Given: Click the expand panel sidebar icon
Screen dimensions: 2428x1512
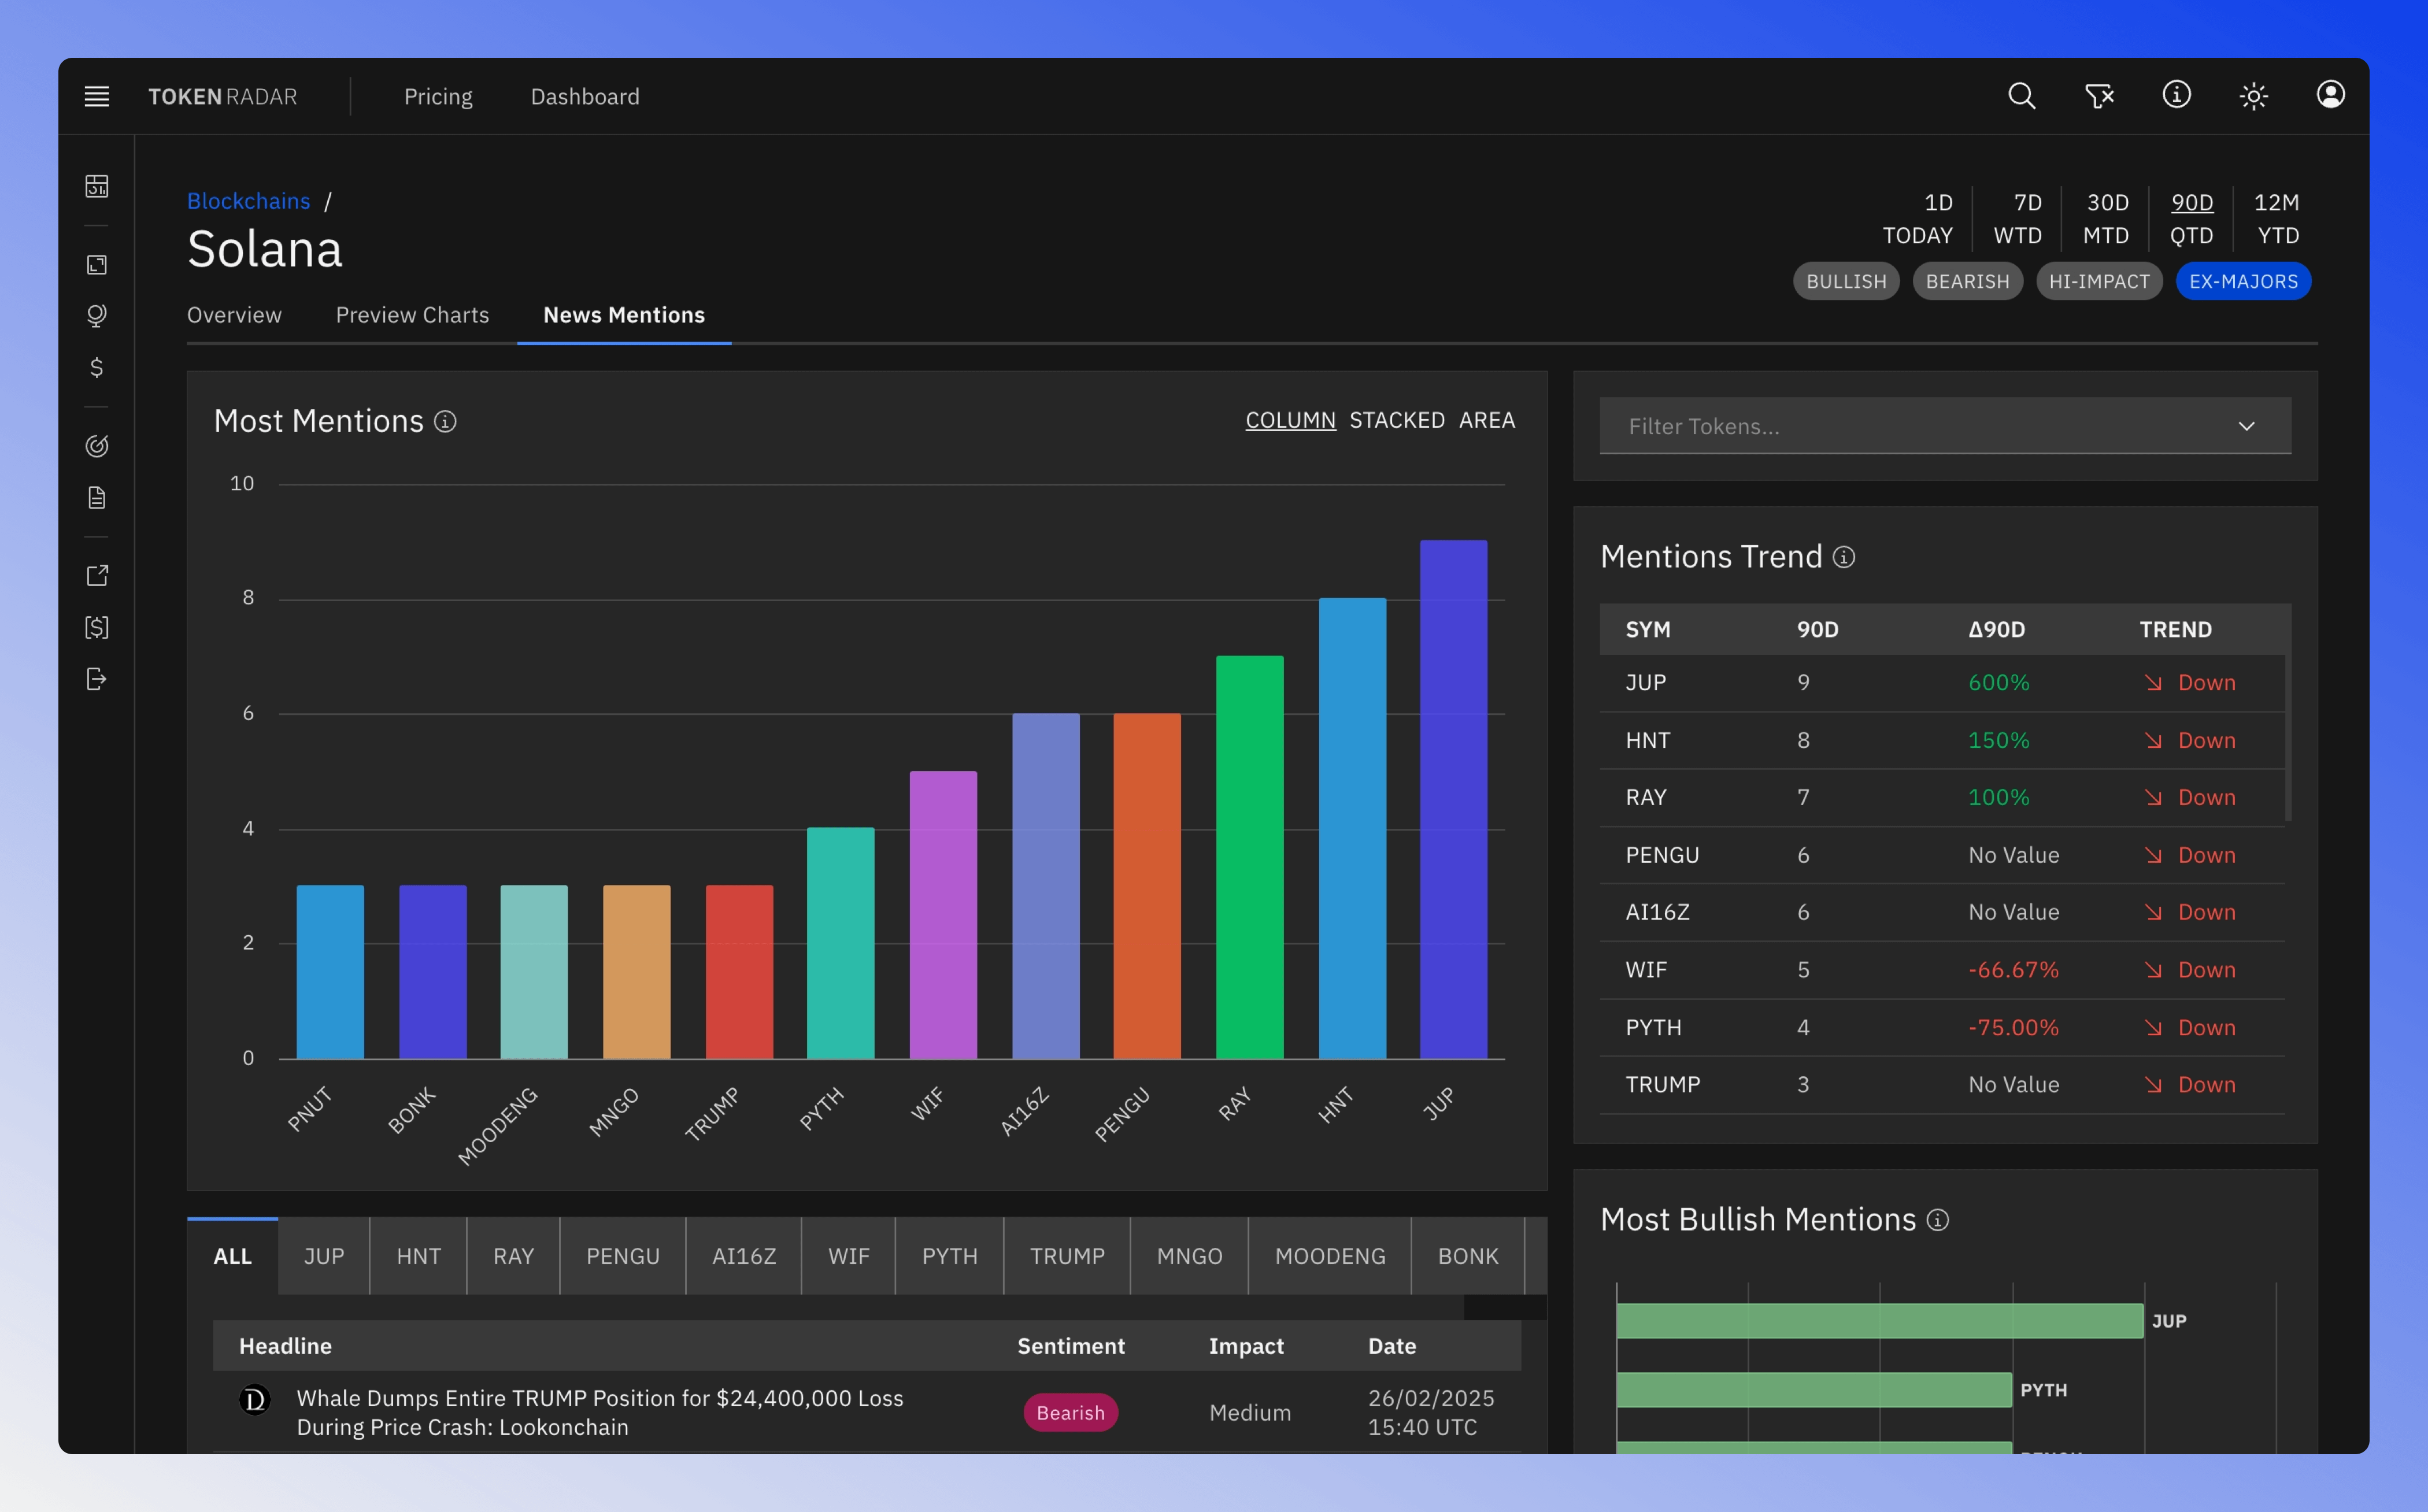Looking at the screenshot, I should [96, 264].
